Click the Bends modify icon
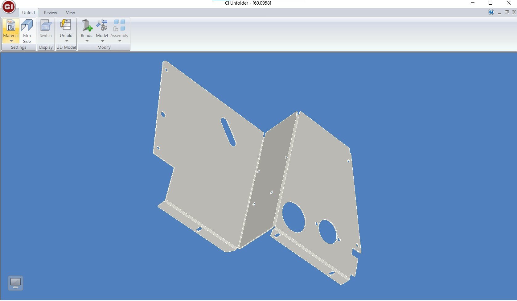 [87, 25]
